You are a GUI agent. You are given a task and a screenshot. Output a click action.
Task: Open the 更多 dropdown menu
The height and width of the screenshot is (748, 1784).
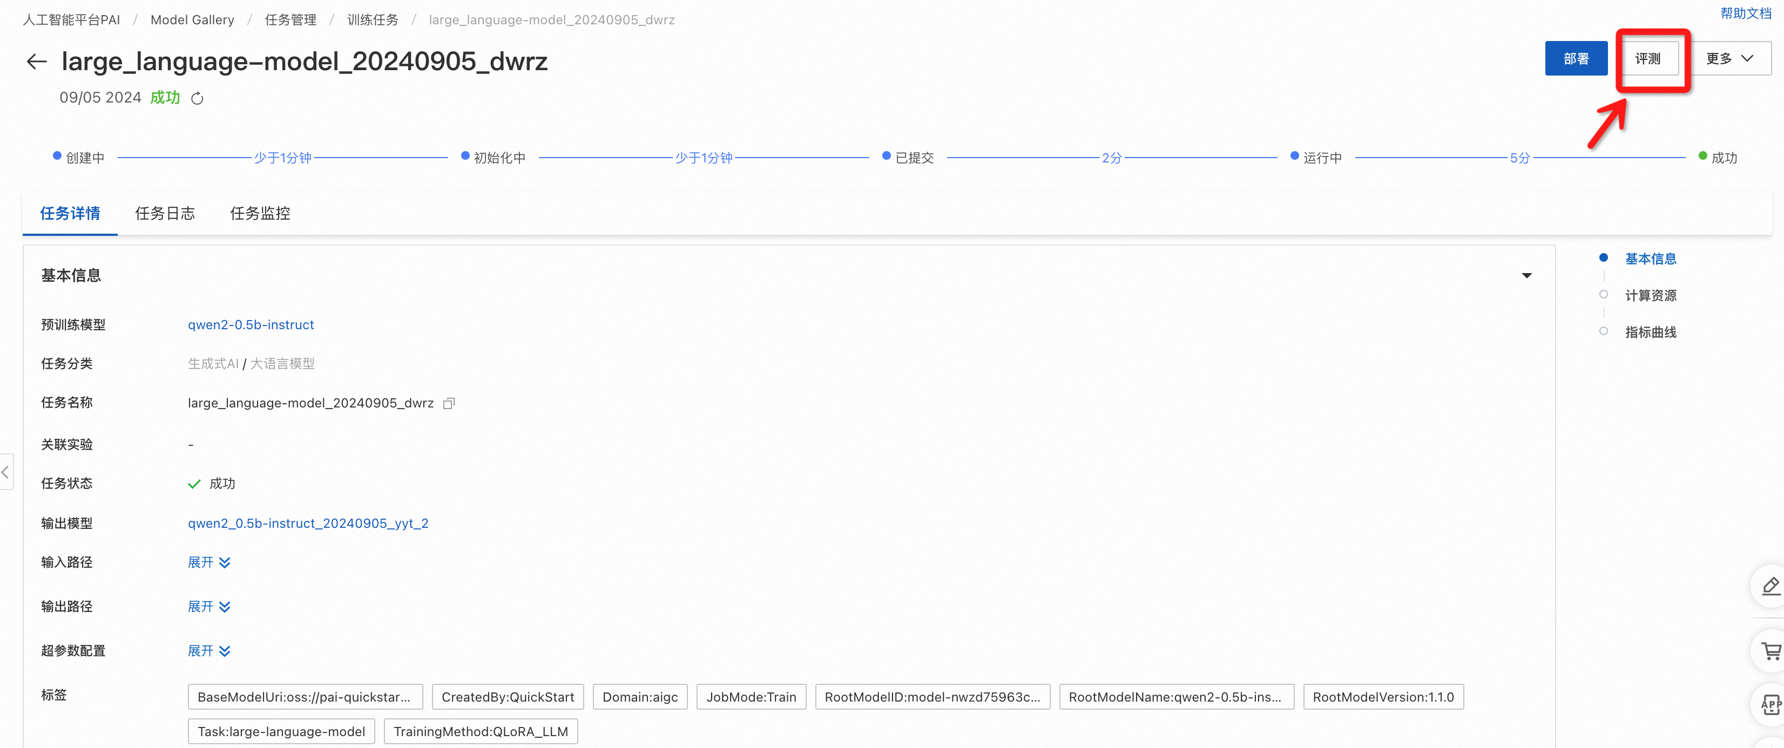(1729, 59)
